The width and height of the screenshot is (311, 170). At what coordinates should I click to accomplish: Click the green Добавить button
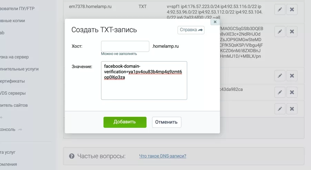(x=125, y=122)
